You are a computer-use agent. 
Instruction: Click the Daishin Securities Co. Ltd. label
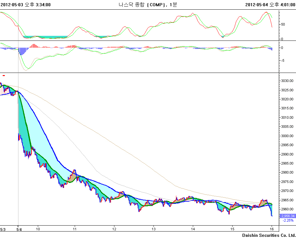(269, 235)
